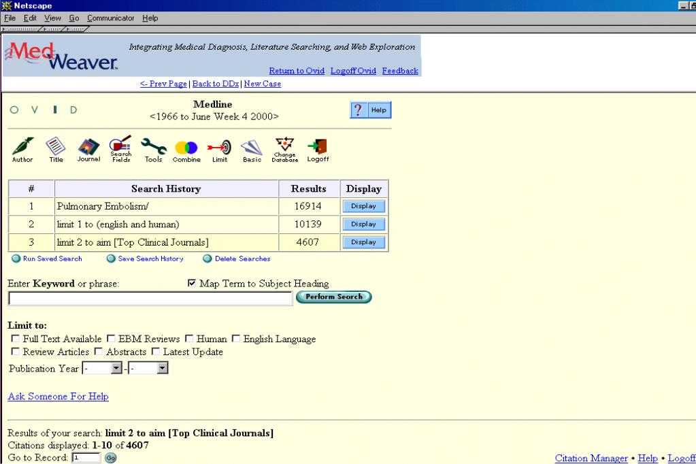Click the Limit target icon

coord(219,151)
